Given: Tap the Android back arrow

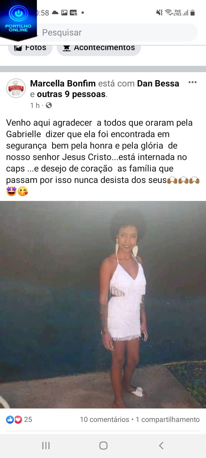Looking at the screenshot, I should click(x=161, y=445).
